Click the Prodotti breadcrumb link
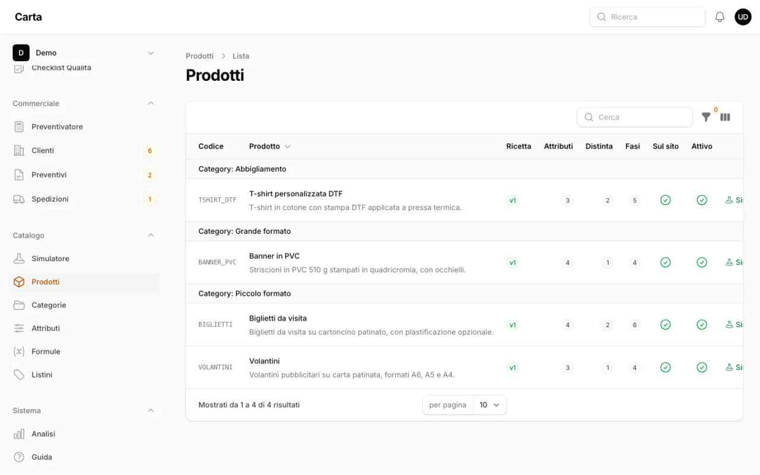This screenshot has width=760, height=475. 199,56
